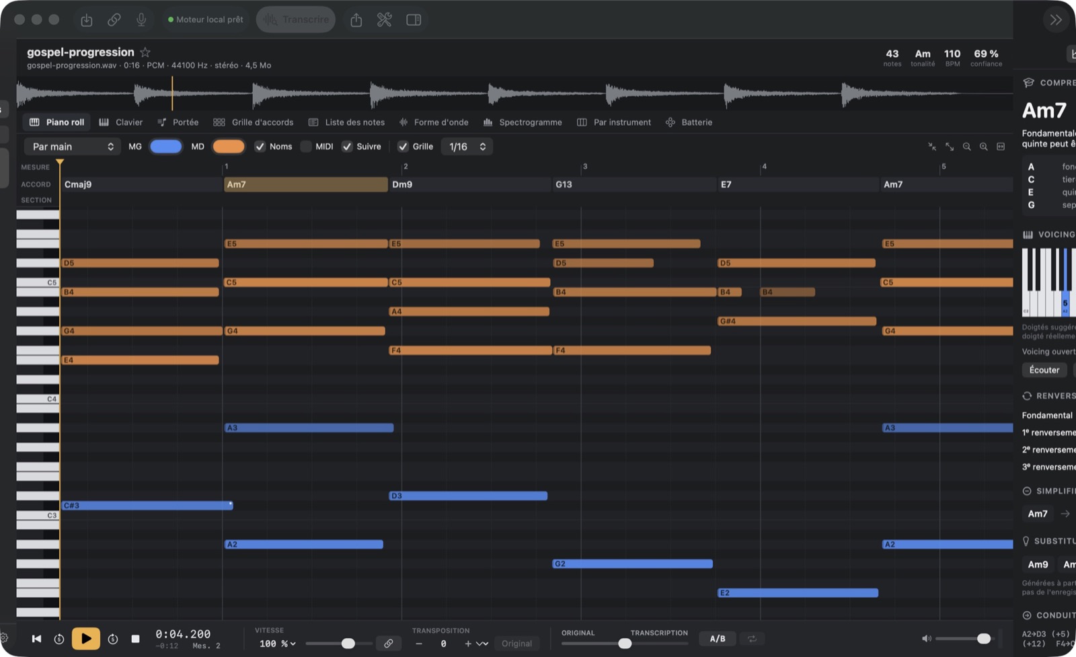This screenshot has width=1076, height=657.
Task: Click the speed-pitch link icon
Action: [x=389, y=644]
